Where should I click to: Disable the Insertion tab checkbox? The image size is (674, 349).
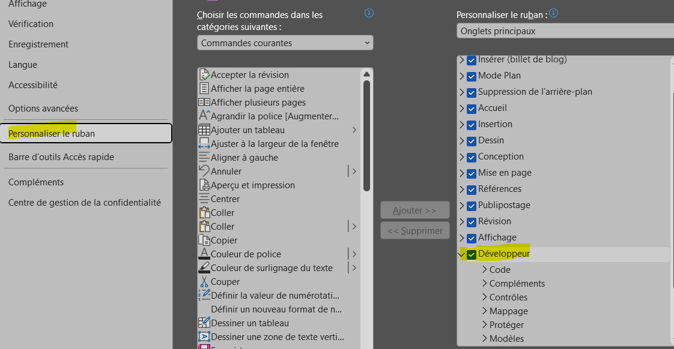click(472, 125)
